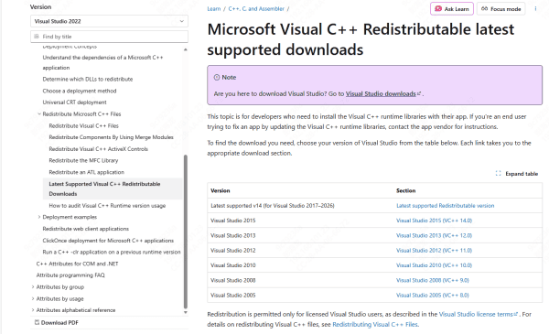Open Redistribute the MFC Library

coord(83,160)
